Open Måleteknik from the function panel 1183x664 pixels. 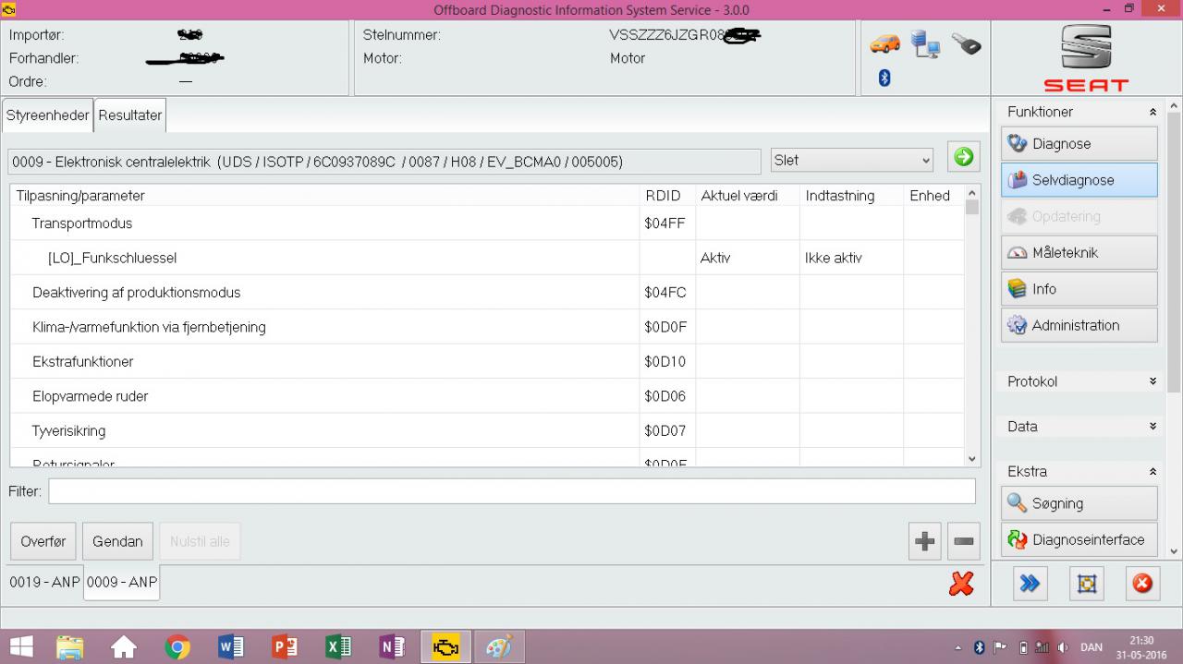tap(1079, 253)
